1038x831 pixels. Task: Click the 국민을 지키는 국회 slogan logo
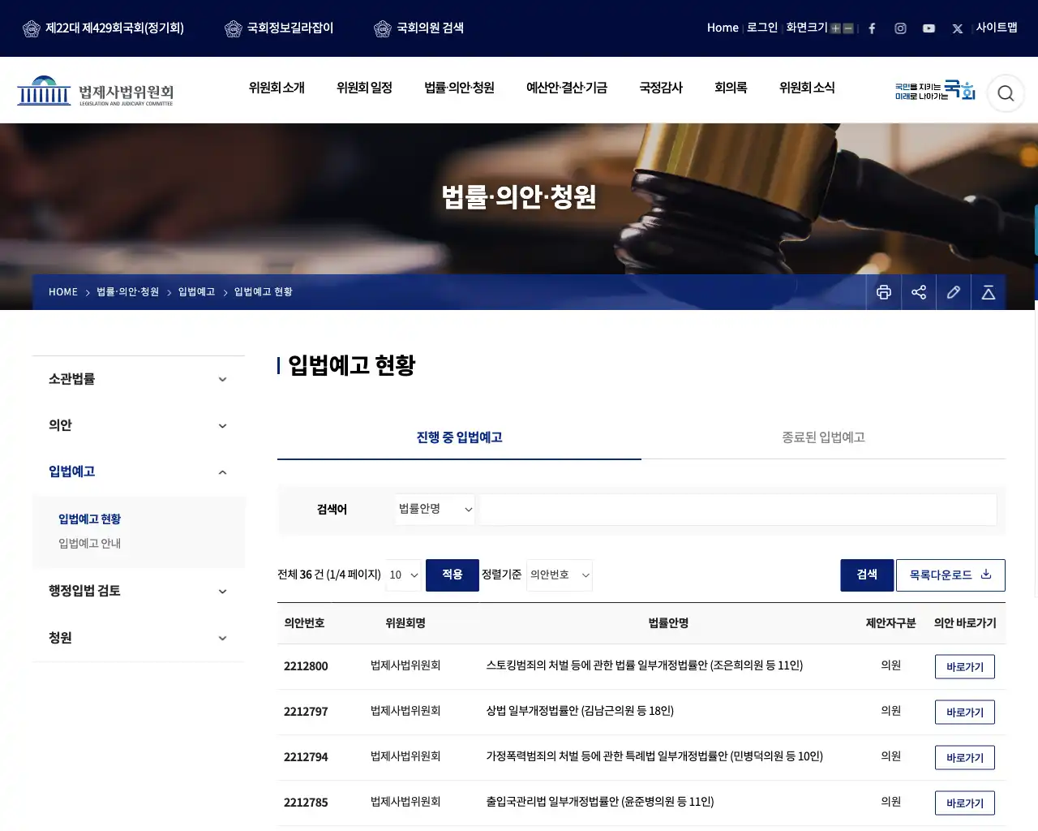pyautogui.click(x=935, y=90)
